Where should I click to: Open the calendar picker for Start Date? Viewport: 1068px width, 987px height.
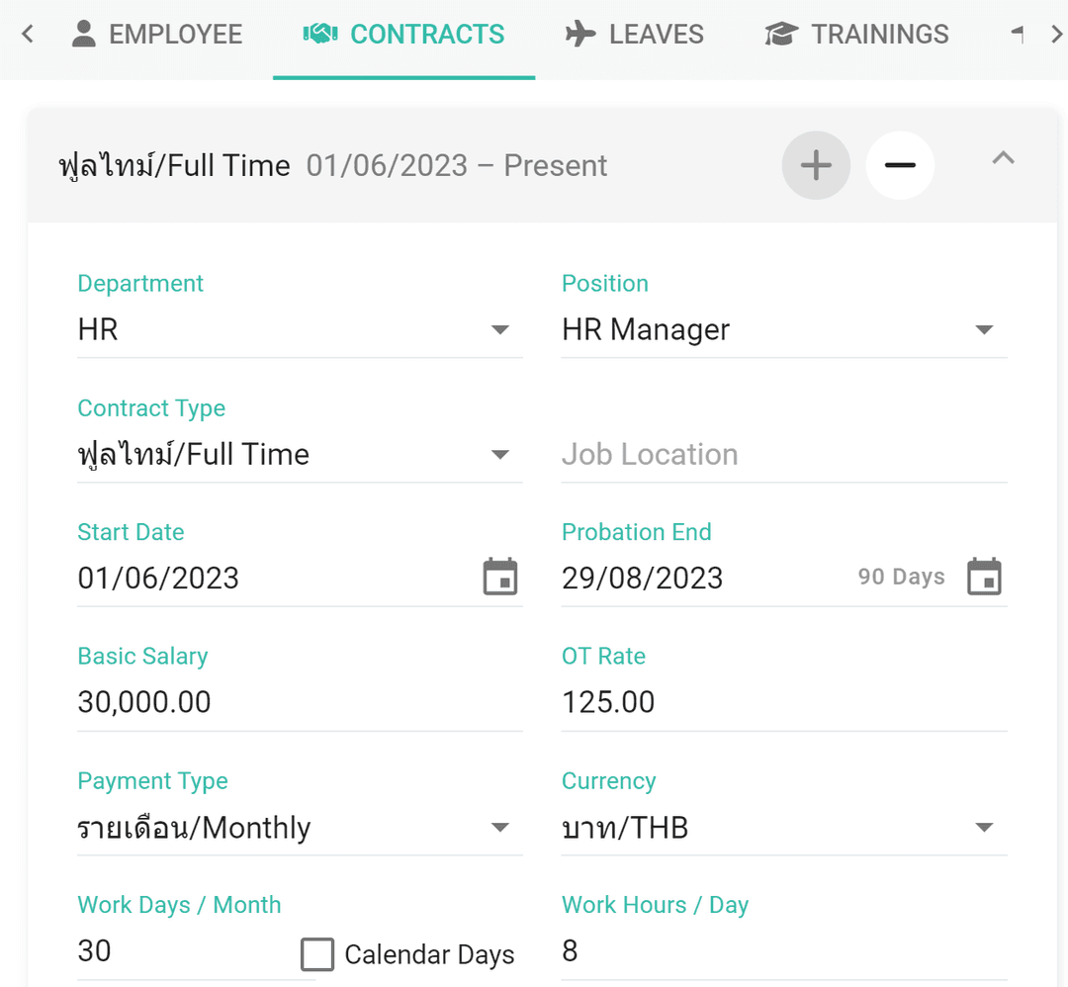[500, 577]
